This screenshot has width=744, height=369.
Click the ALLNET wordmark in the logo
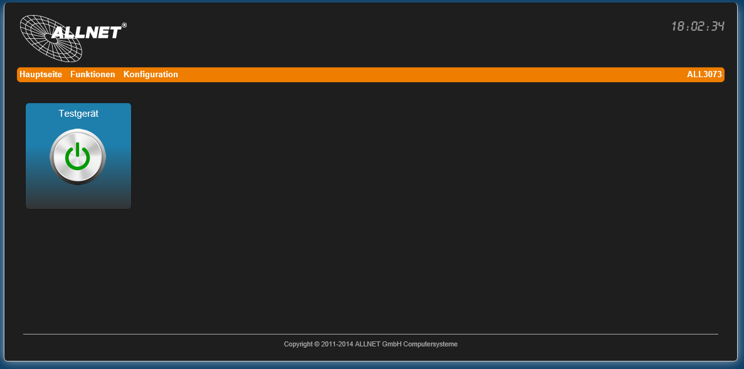pos(87,33)
